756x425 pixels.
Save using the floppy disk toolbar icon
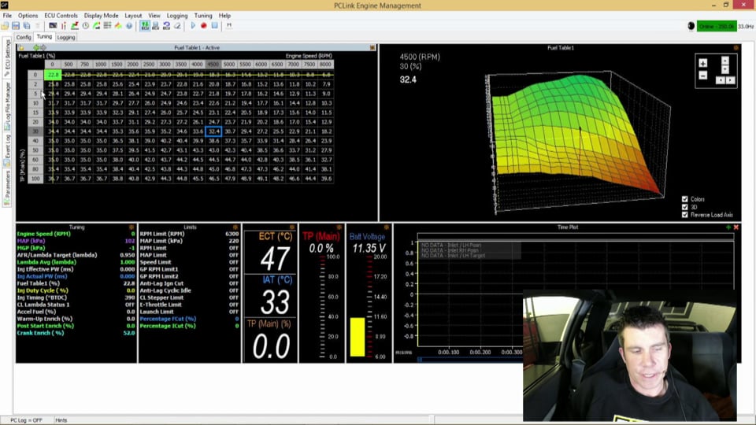point(16,25)
